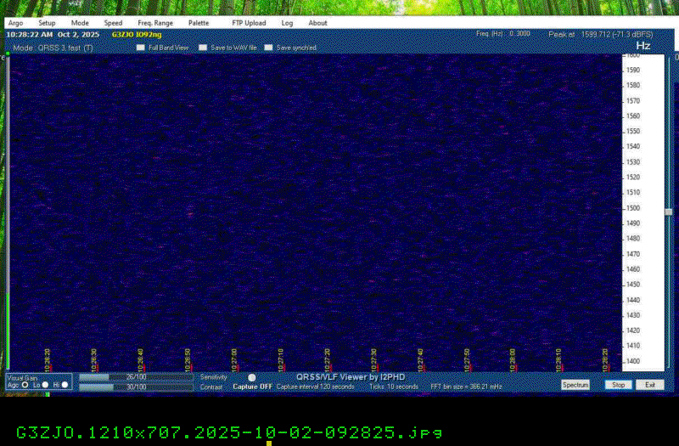Screen dimensions: 679x446
Task: Open the Argo menu
Action: point(15,23)
